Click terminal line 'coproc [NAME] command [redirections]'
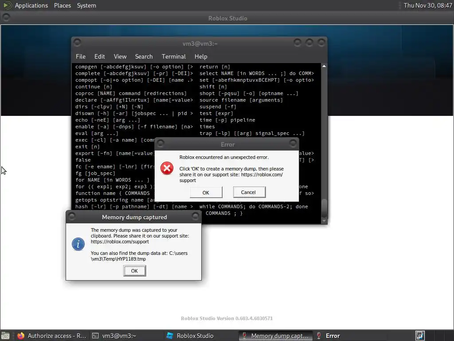The width and height of the screenshot is (454, 341). (x=131, y=93)
